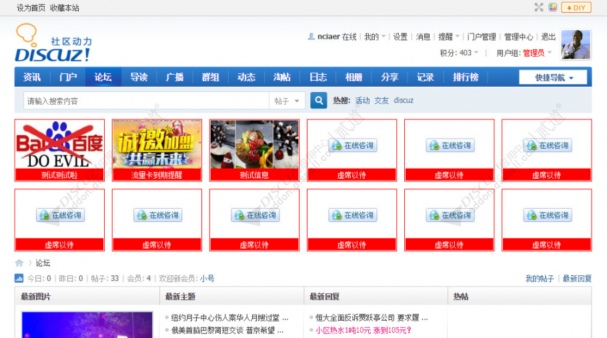Open thread 纽约月子中心伤人案华人月嫂过堂
The height and width of the screenshot is (338, 607).
tap(229, 318)
